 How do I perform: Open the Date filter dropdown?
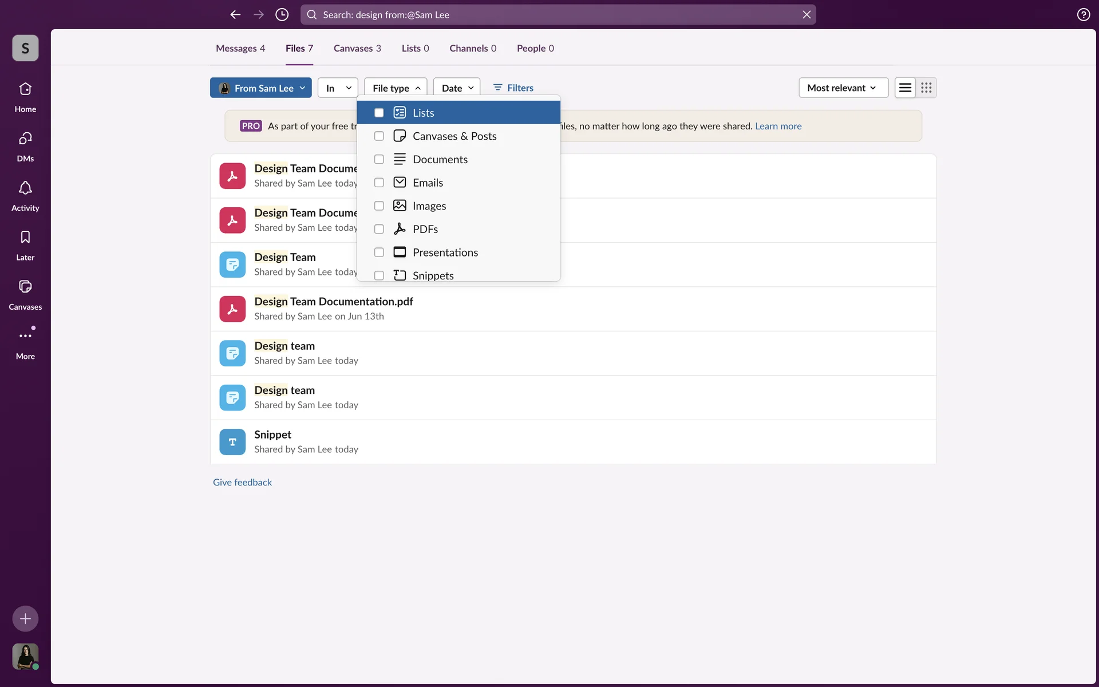click(457, 88)
